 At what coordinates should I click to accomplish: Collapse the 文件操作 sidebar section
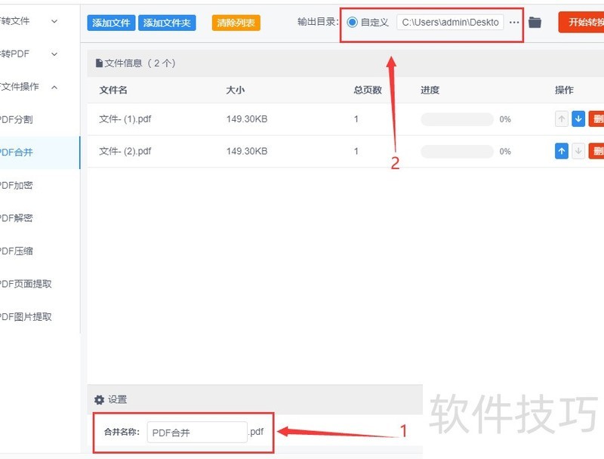point(54,87)
